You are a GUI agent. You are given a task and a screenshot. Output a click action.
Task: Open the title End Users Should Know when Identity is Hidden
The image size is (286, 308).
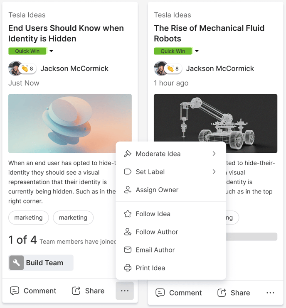click(66, 33)
